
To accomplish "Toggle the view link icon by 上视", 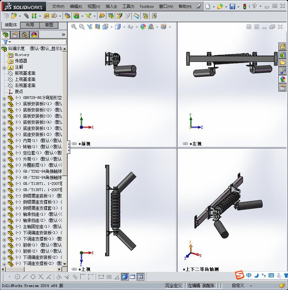I will [x=74, y=269].
